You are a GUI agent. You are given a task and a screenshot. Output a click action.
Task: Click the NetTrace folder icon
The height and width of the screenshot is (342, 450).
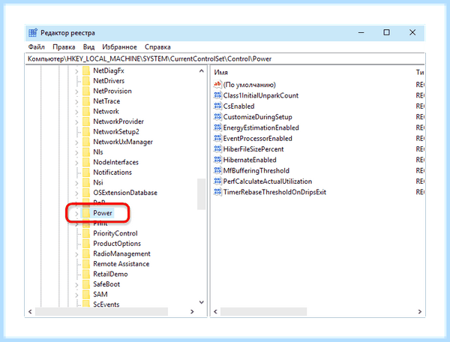pos(86,101)
